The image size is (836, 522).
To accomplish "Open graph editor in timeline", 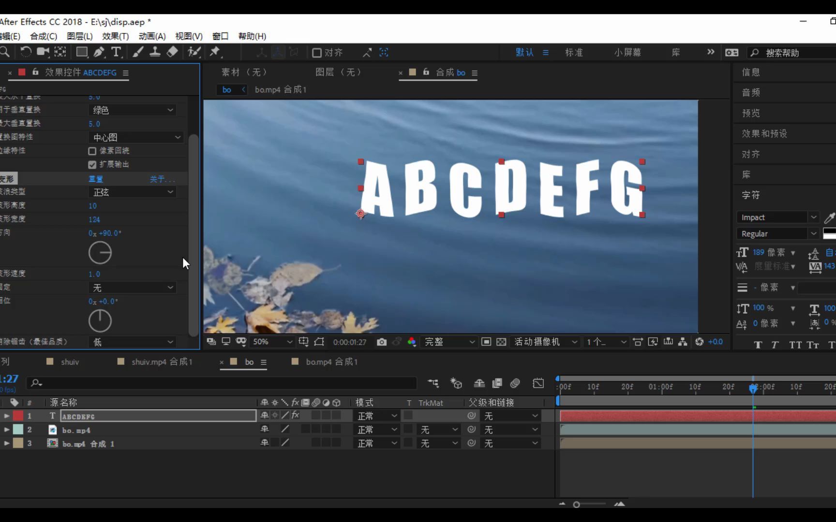I will click(x=538, y=383).
